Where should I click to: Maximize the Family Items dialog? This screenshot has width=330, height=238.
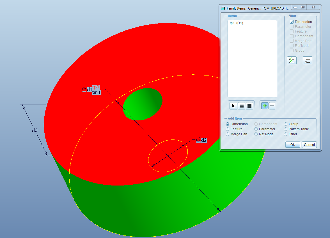(x=302, y=7)
